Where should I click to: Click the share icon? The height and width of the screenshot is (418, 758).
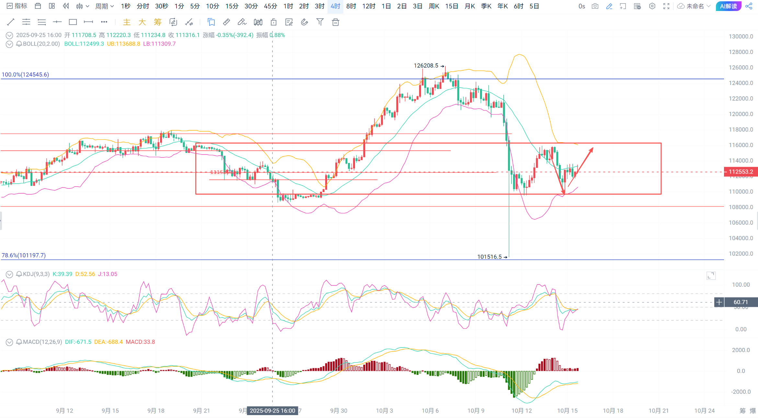[749, 6]
